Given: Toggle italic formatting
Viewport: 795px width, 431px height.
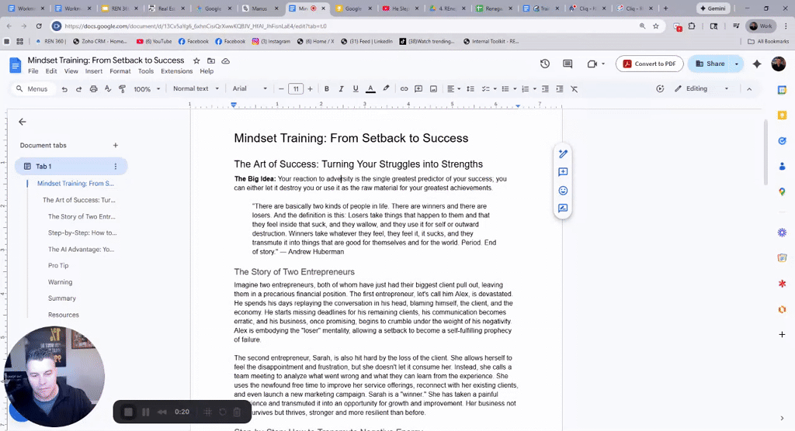Looking at the screenshot, I should [x=342, y=89].
